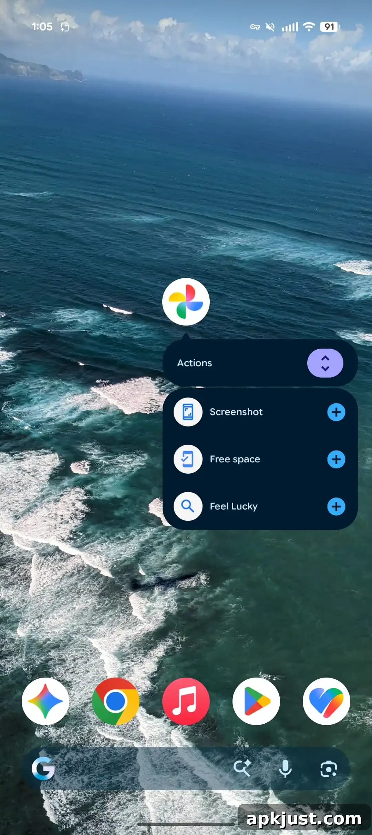Image resolution: width=372 pixels, height=835 pixels.
Task: Expand the Actions menu with the chevron button
Action: coord(325,363)
